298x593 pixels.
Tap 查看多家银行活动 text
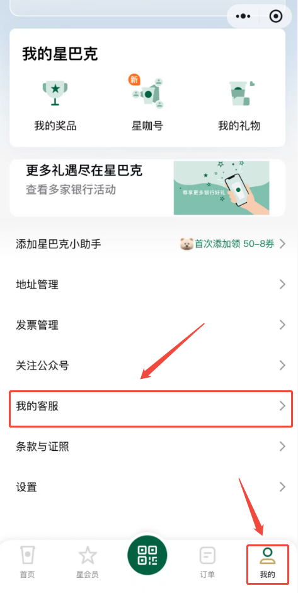[x=71, y=189]
